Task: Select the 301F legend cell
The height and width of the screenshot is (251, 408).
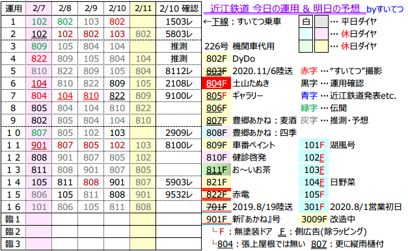Action: [314, 207]
